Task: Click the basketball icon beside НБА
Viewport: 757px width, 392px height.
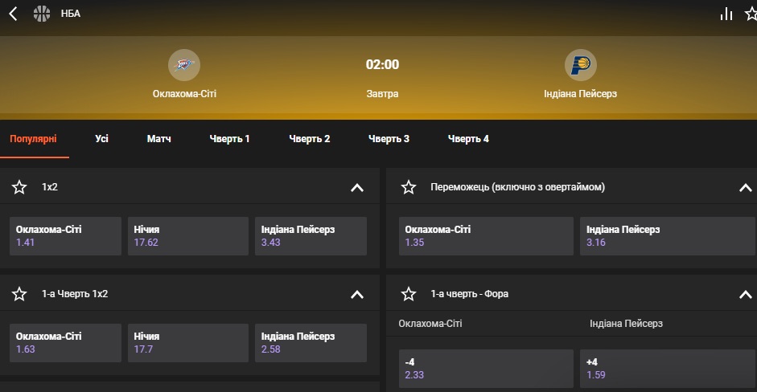Action: click(42, 14)
